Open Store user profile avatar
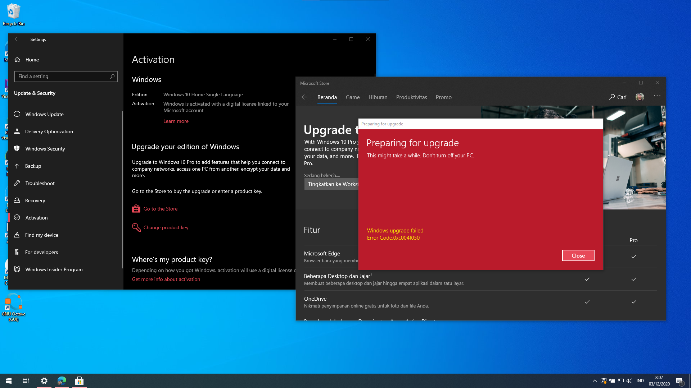This screenshot has height=388, width=691. tap(640, 97)
